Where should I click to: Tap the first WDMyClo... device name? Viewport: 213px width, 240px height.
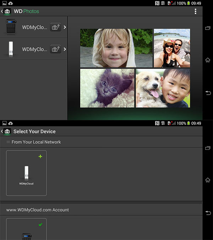pyautogui.click(x=34, y=27)
